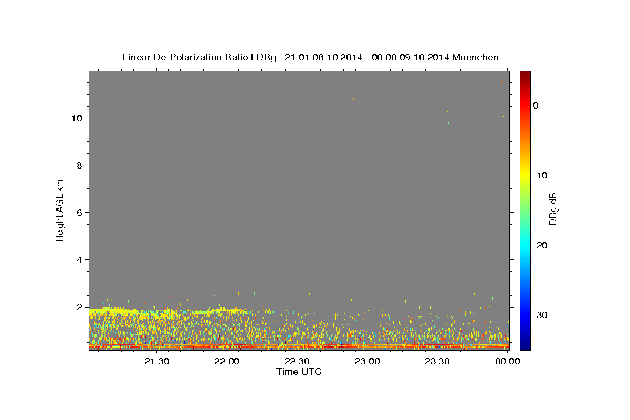Viewport: 630px width, 420px height.
Task: Click the 00:00 time tick label
Action: tap(507, 362)
